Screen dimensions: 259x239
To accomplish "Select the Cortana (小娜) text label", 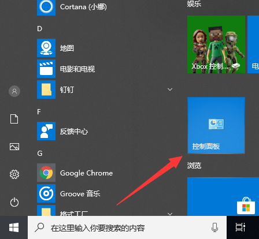I will point(83,7).
